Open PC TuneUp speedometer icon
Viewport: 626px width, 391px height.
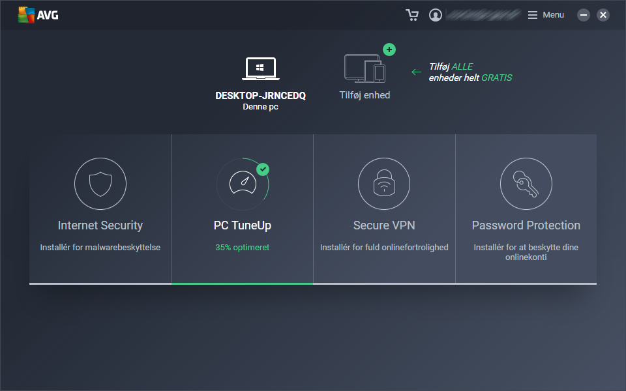(243, 184)
